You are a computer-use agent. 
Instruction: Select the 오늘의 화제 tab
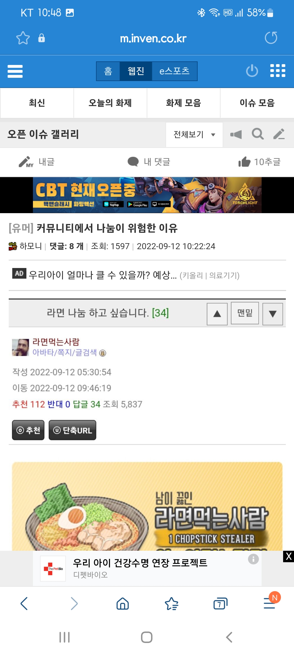pos(110,103)
